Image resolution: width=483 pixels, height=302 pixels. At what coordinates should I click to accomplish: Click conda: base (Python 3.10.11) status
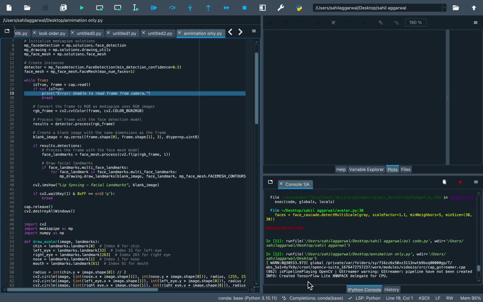click(248, 298)
